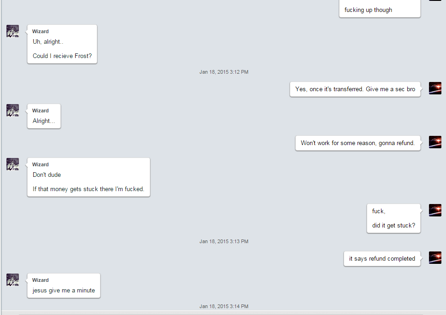Click the Jan 18, 2015 3:13 PM timestamp
The width and height of the screenshot is (446, 315).
[224, 241]
